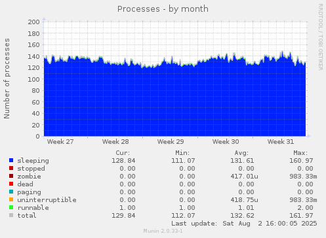Click the 'runnable' legend label
The width and height of the screenshot is (326, 238).
pos(33,208)
